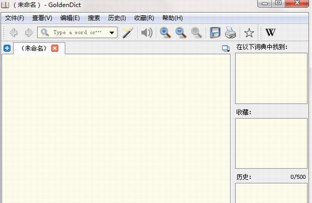Reset zoom with the plain magnifier
This screenshot has width=312, height=203.
click(x=197, y=32)
